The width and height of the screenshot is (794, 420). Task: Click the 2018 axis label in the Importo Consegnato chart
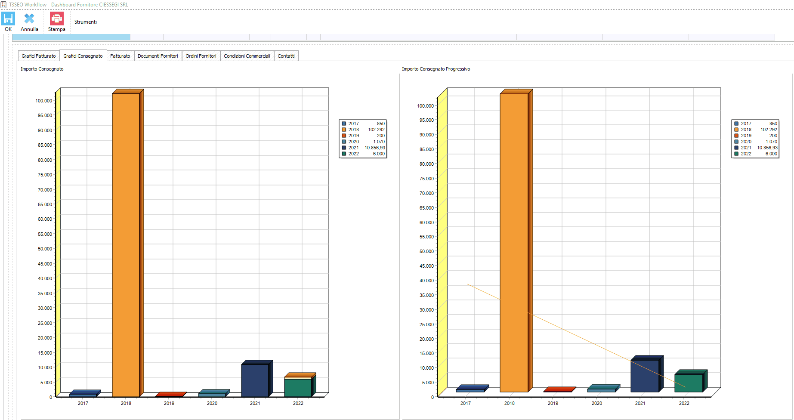pyautogui.click(x=126, y=403)
